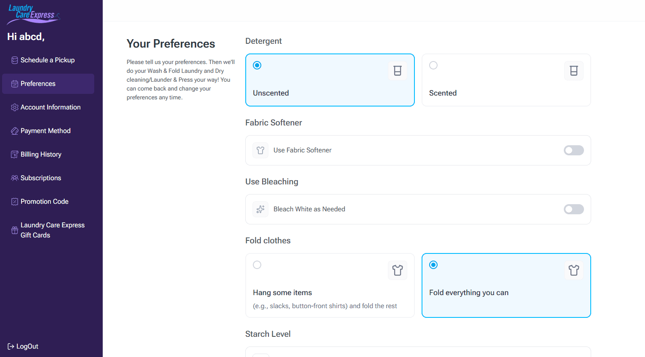
Task: Open the Promotion Code page
Action: [x=48, y=202]
